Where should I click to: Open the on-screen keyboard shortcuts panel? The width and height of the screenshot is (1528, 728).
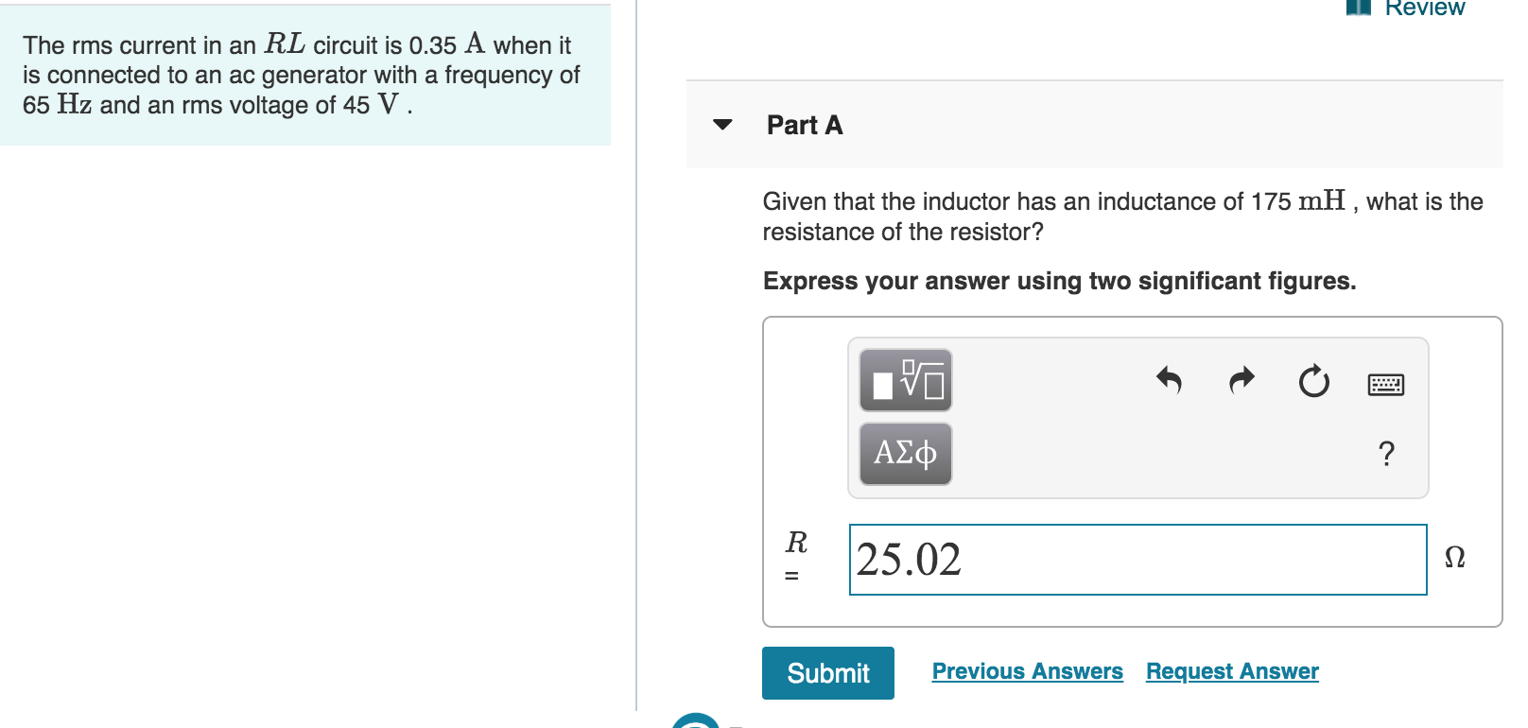1385,384
